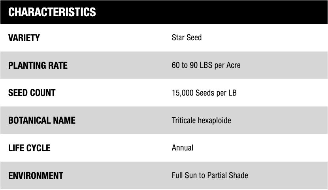The image size is (328, 190).
Task: Select the Full Sun to Partial Shade value
Action: point(210,175)
